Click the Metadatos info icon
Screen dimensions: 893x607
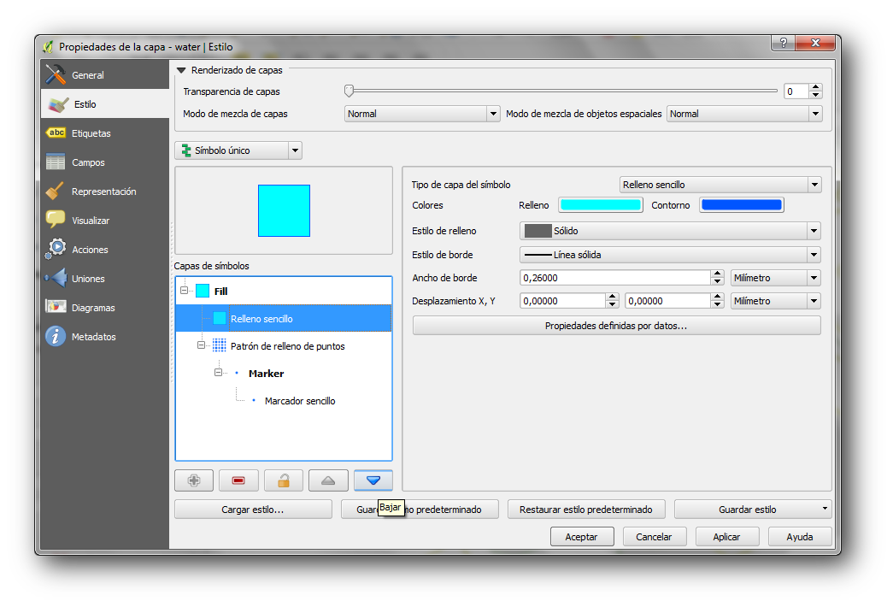pos(56,336)
